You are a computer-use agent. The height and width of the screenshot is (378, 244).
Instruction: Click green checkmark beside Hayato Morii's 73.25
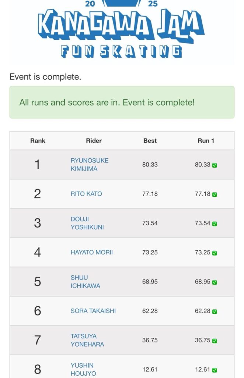pos(215,253)
